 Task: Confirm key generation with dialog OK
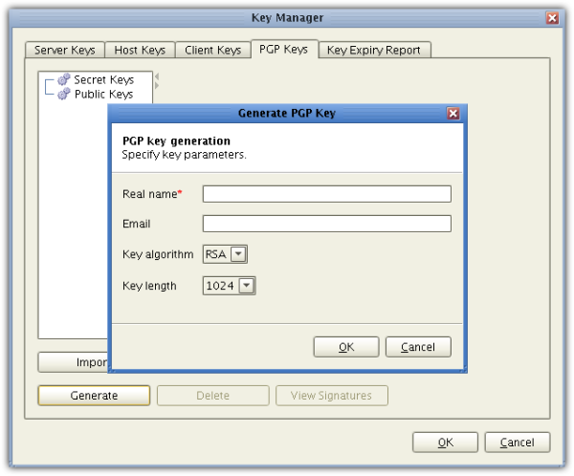coord(346,347)
